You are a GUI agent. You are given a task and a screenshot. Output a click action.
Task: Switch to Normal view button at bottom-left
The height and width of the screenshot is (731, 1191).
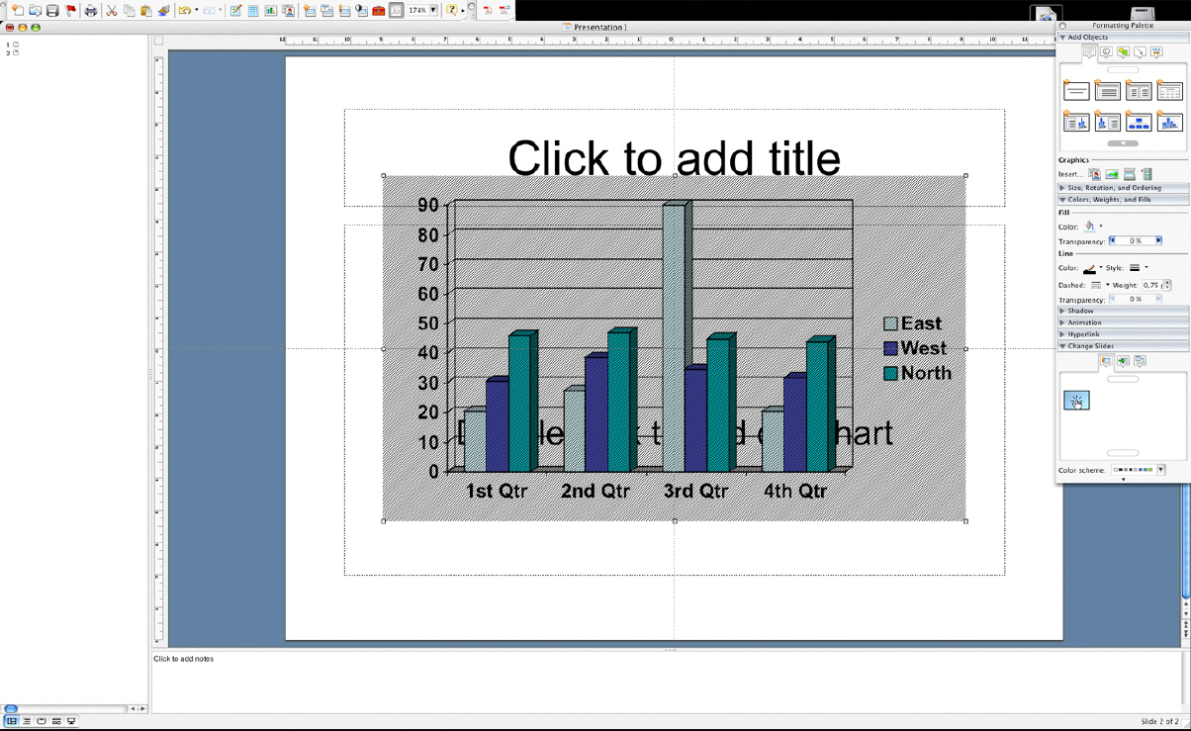click(12, 721)
